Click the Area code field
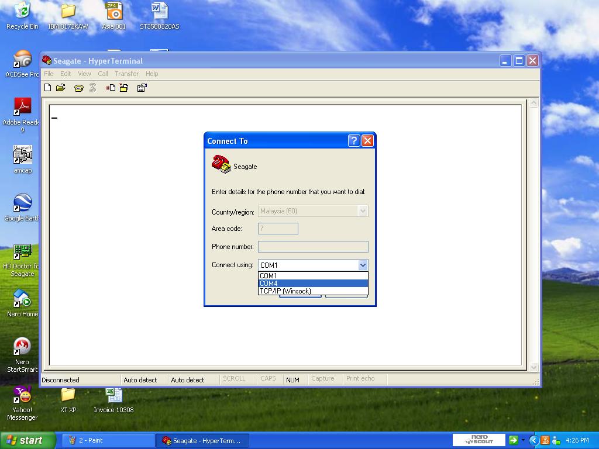 coord(278,229)
